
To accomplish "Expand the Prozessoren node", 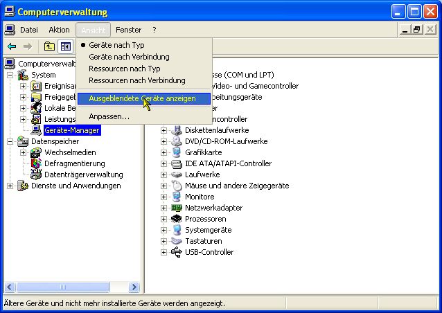I will 163,220.
